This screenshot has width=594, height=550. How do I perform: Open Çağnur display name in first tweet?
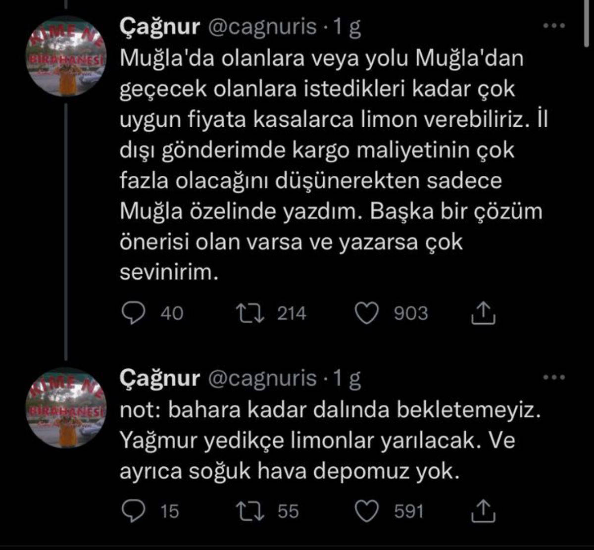(159, 28)
